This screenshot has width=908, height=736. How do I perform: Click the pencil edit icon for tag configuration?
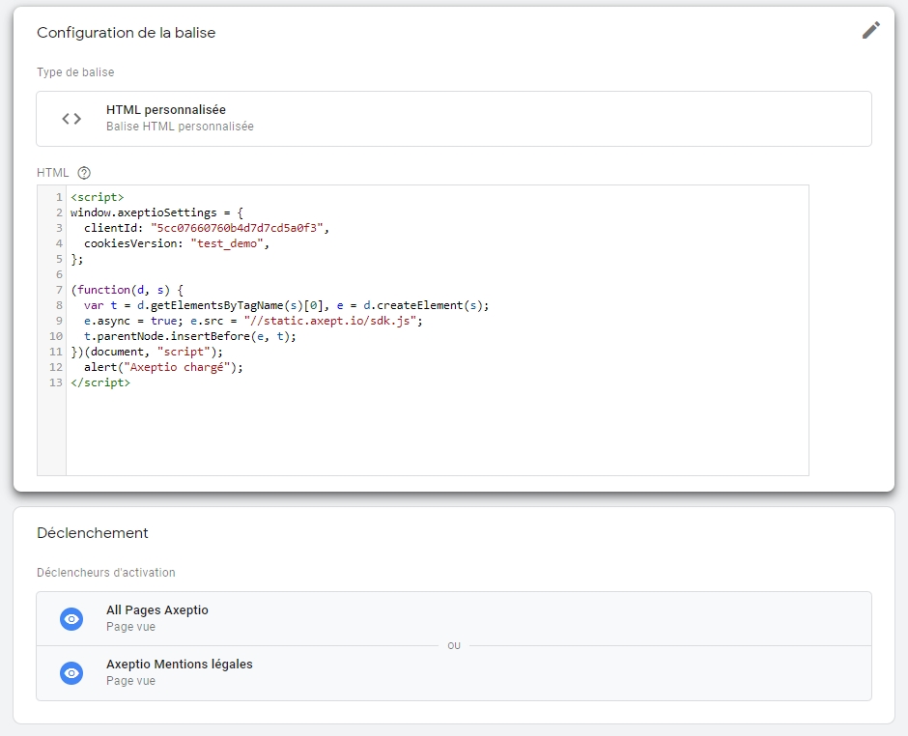click(871, 30)
